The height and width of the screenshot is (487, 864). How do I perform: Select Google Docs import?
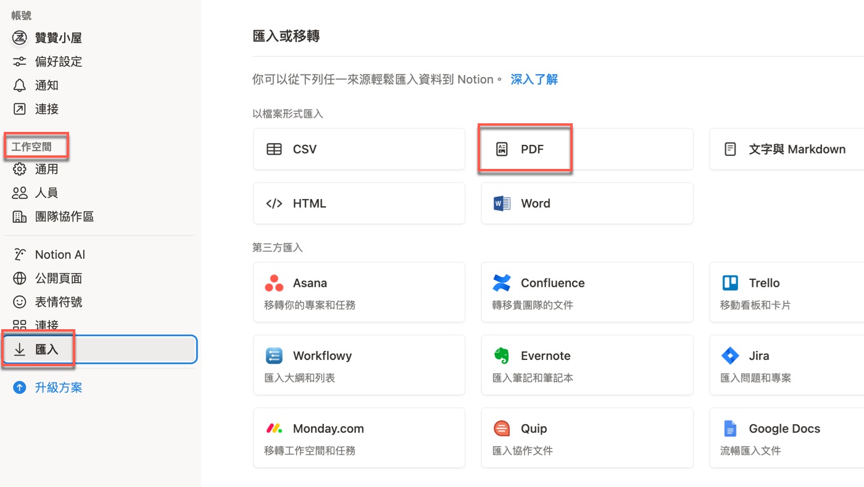click(x=787, y=438)
